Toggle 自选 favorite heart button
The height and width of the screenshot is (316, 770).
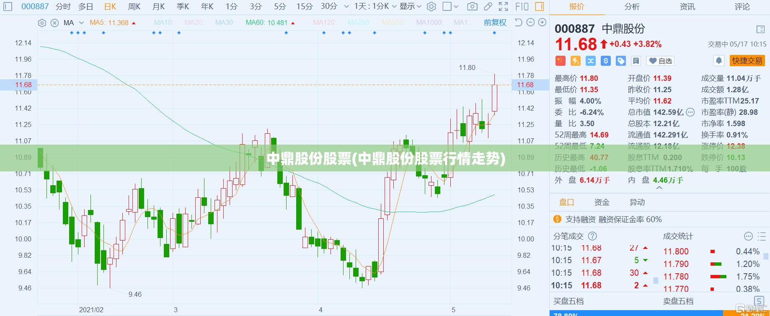(661, 61)
